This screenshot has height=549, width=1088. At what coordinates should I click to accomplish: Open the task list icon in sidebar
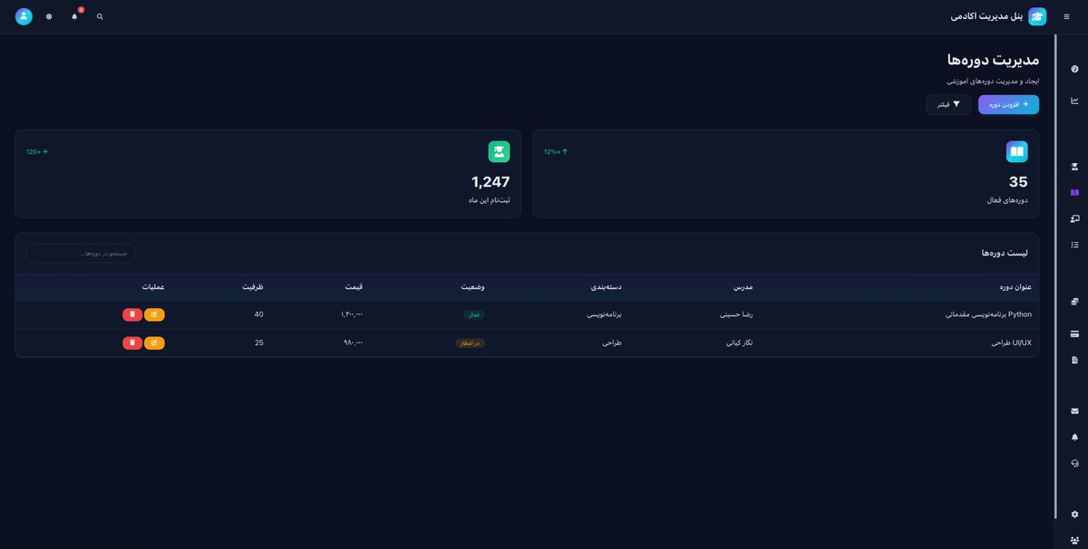pyautogui.click(x=1074, y=245)
